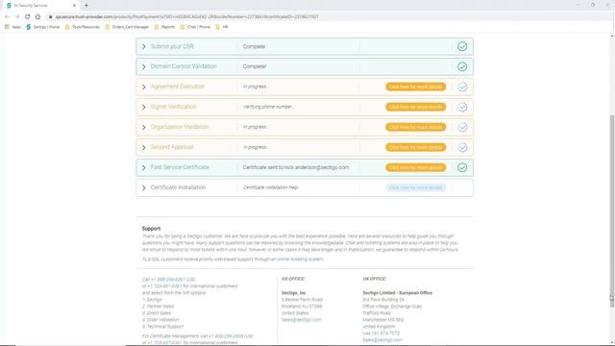
Task: Click the Second Approval status check icon
Action: point(462,147)
